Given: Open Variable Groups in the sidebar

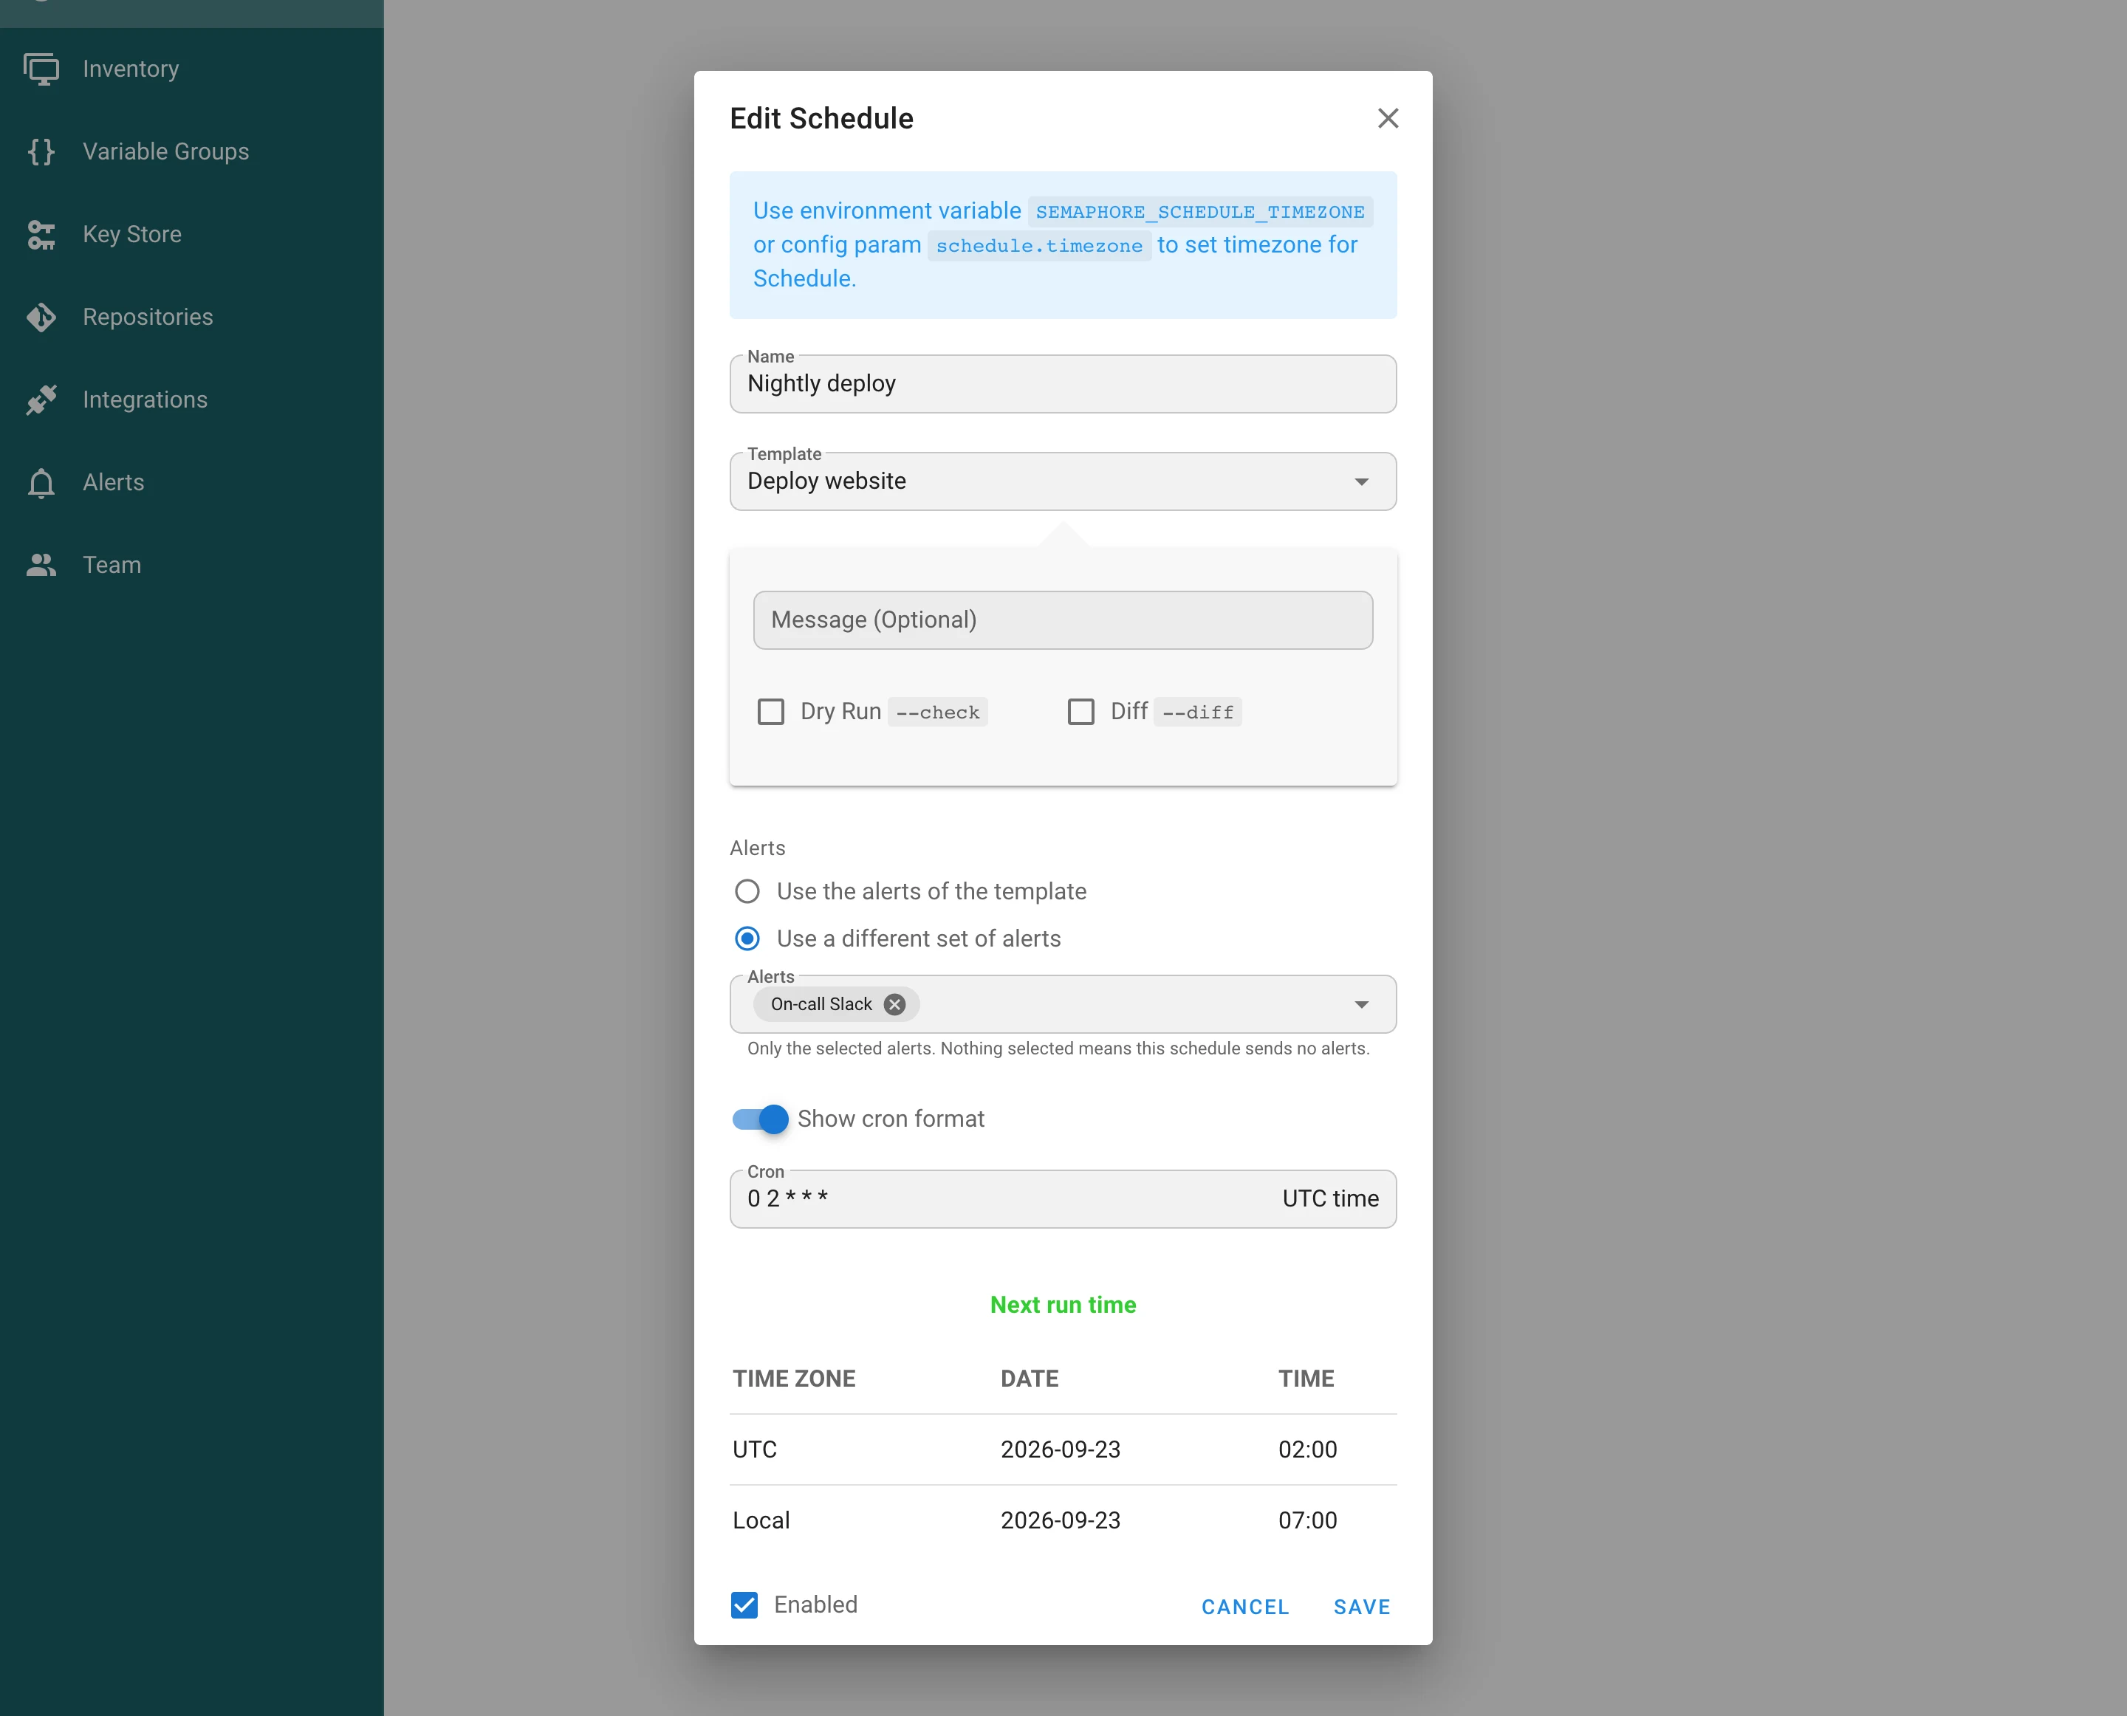Looking at the screenshot, I should pyautogui.click(x=192, y=151).
